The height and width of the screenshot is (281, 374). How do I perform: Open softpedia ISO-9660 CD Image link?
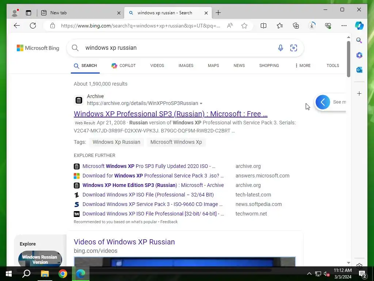[152, 205]
